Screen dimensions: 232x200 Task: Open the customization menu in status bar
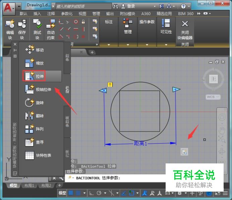click(225, 193)
